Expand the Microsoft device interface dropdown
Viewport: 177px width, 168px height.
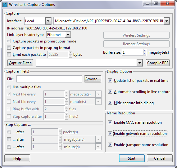[166, 21]
